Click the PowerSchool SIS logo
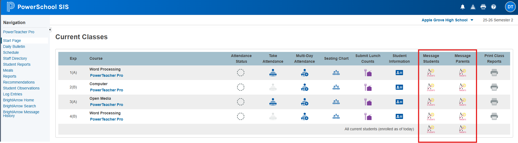 tap(38, 7)
